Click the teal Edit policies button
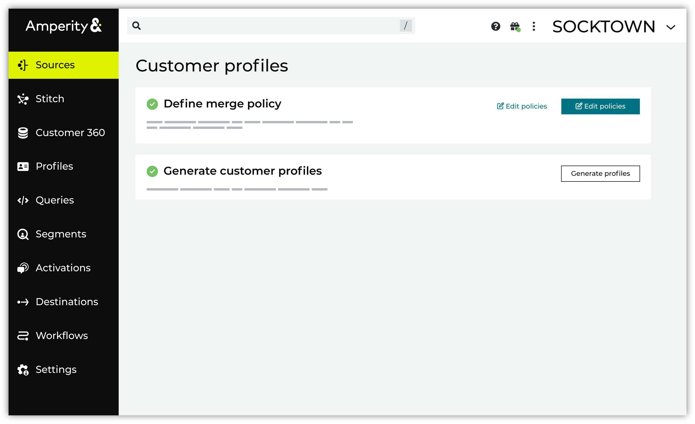This screenshot has height=424, width=695. pos(600,106)
